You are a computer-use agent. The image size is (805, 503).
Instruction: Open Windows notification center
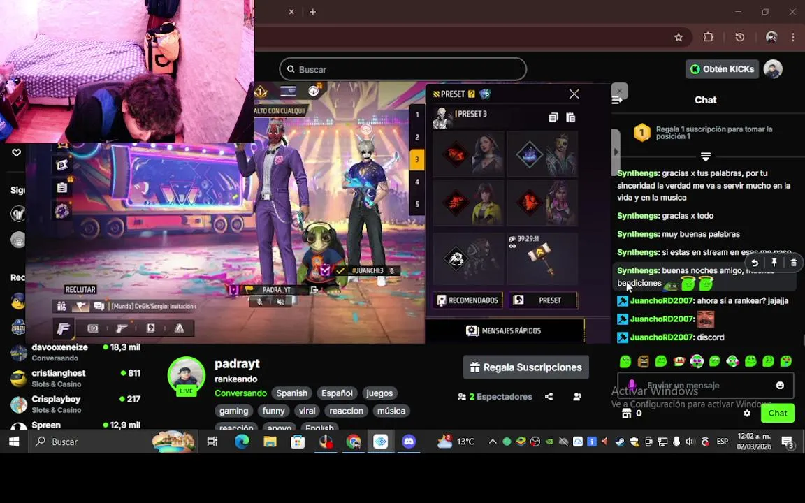point(788,442)
